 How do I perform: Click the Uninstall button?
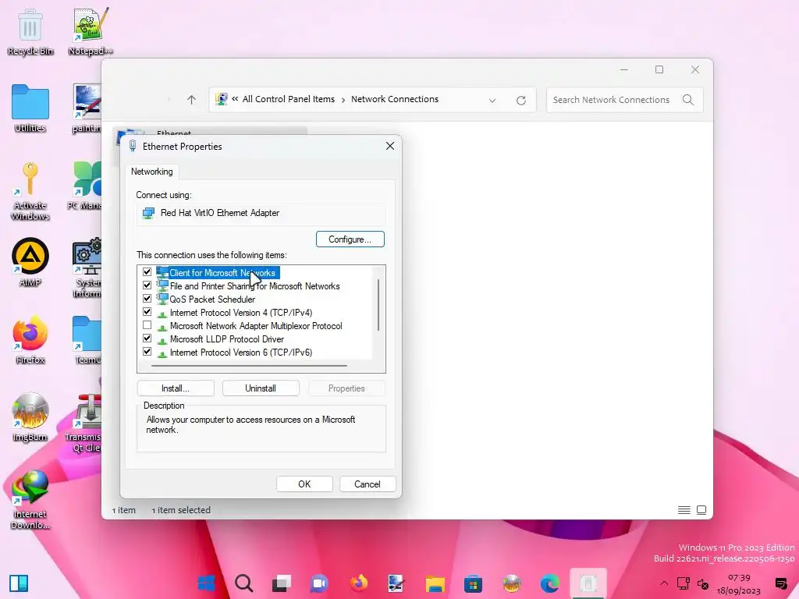click(261, 388)
